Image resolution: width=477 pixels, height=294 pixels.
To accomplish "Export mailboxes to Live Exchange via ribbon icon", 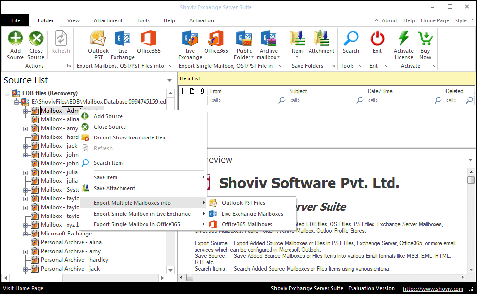I will point(123,38).
